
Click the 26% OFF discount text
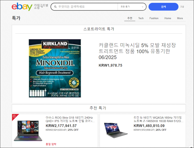pos(161,130)
